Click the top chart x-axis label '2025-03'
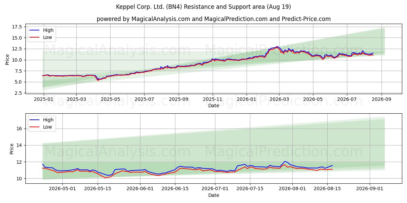The height and width of the screenshot is (203, 407). [x=76, y=100]
